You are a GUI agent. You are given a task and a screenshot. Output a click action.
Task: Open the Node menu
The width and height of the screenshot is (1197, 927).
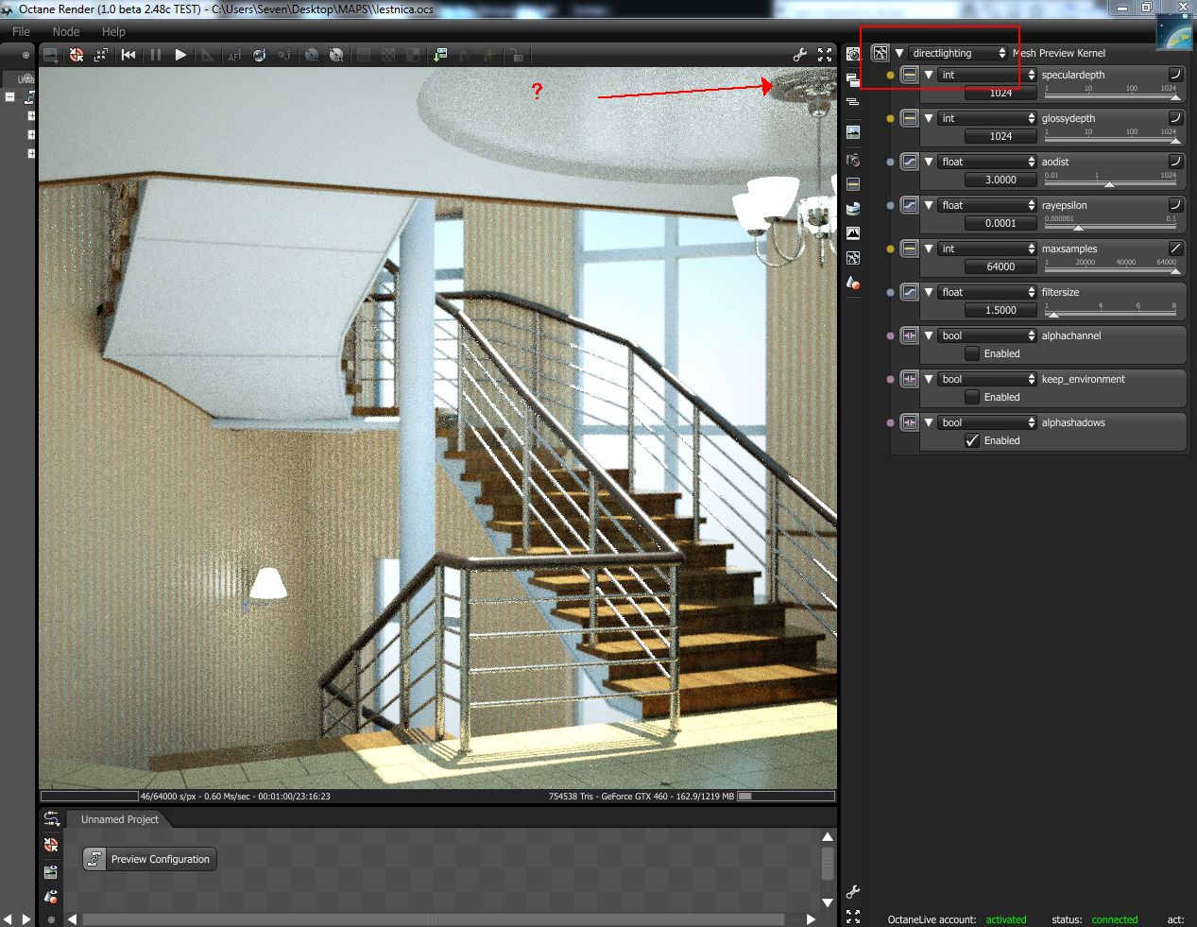click(66, 31)
